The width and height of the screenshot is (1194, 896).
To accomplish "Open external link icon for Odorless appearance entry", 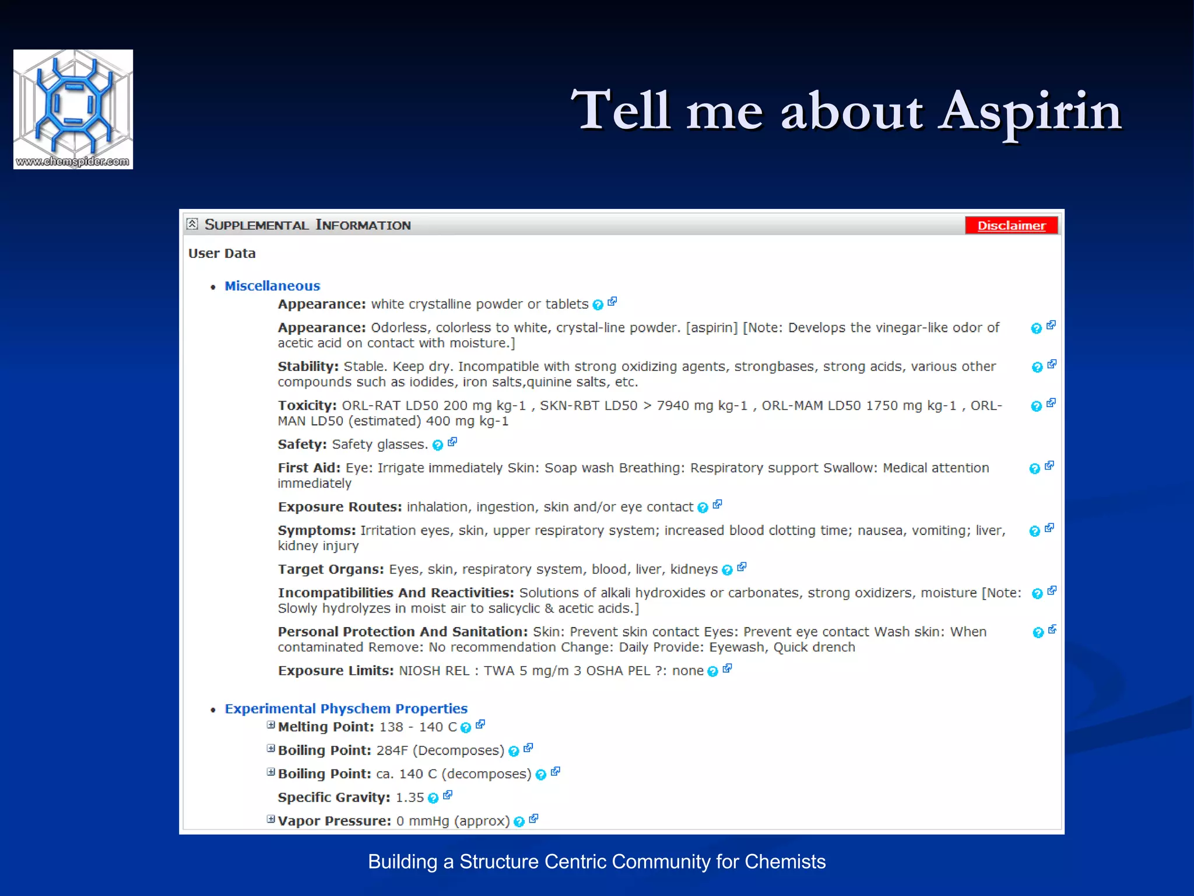I will [x=1051, y=325].
